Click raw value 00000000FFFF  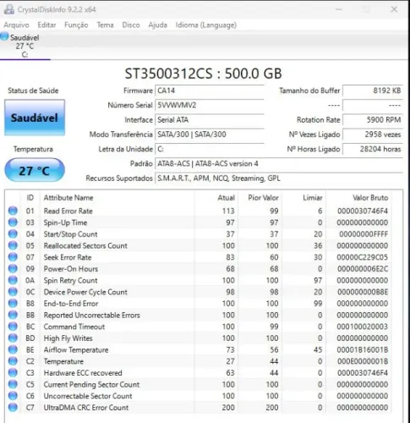(364, 234)
